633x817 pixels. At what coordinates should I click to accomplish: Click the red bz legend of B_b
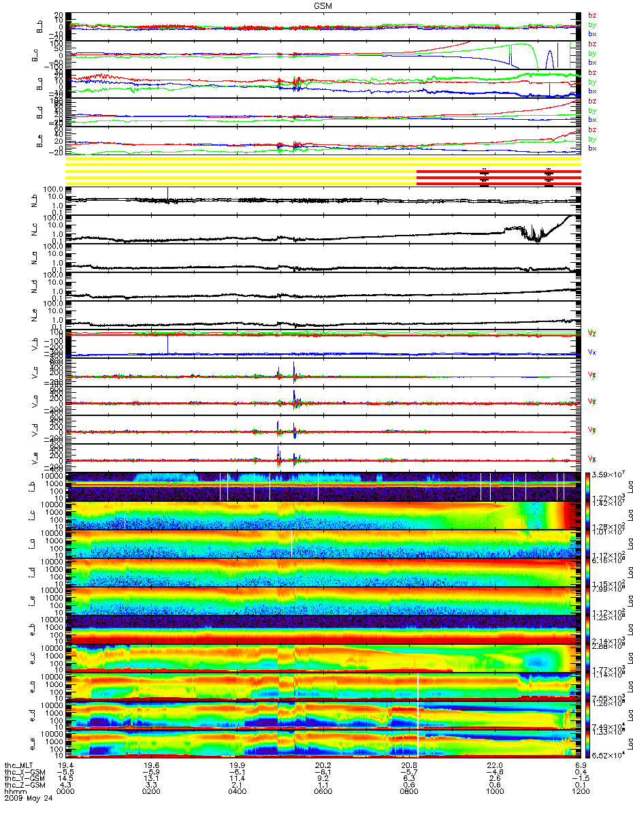tap(591, 15)
